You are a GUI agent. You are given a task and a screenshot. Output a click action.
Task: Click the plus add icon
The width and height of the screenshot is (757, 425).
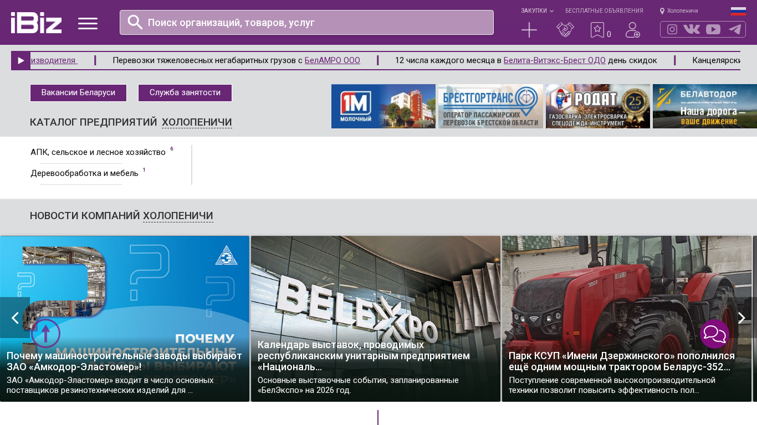[529, 30]
